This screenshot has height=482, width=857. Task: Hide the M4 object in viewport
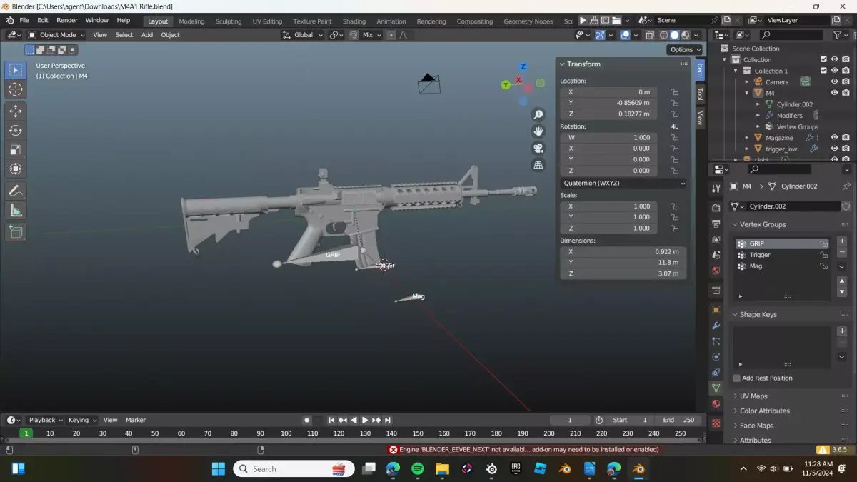tap(834, 93)
